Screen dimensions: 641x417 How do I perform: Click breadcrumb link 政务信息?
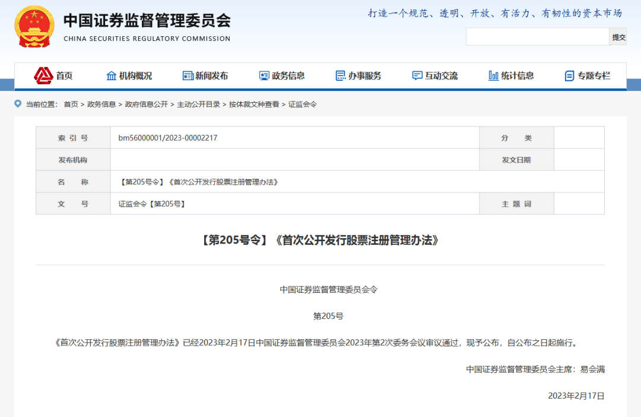pos(101,105)
